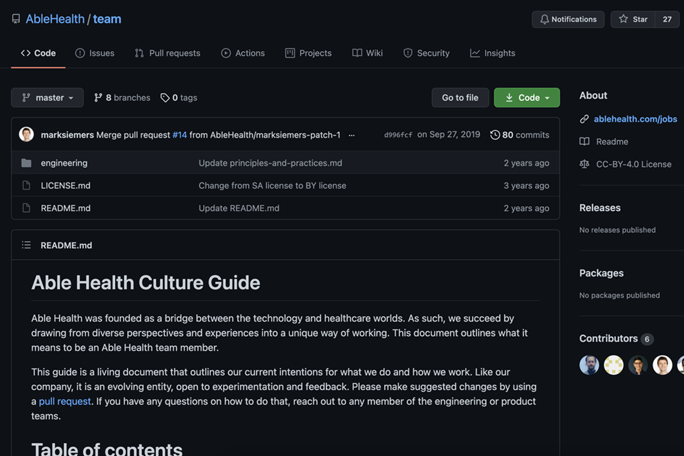
Task: Click the branches icon beside 8 branches
Action: click(x=98, y=98)
